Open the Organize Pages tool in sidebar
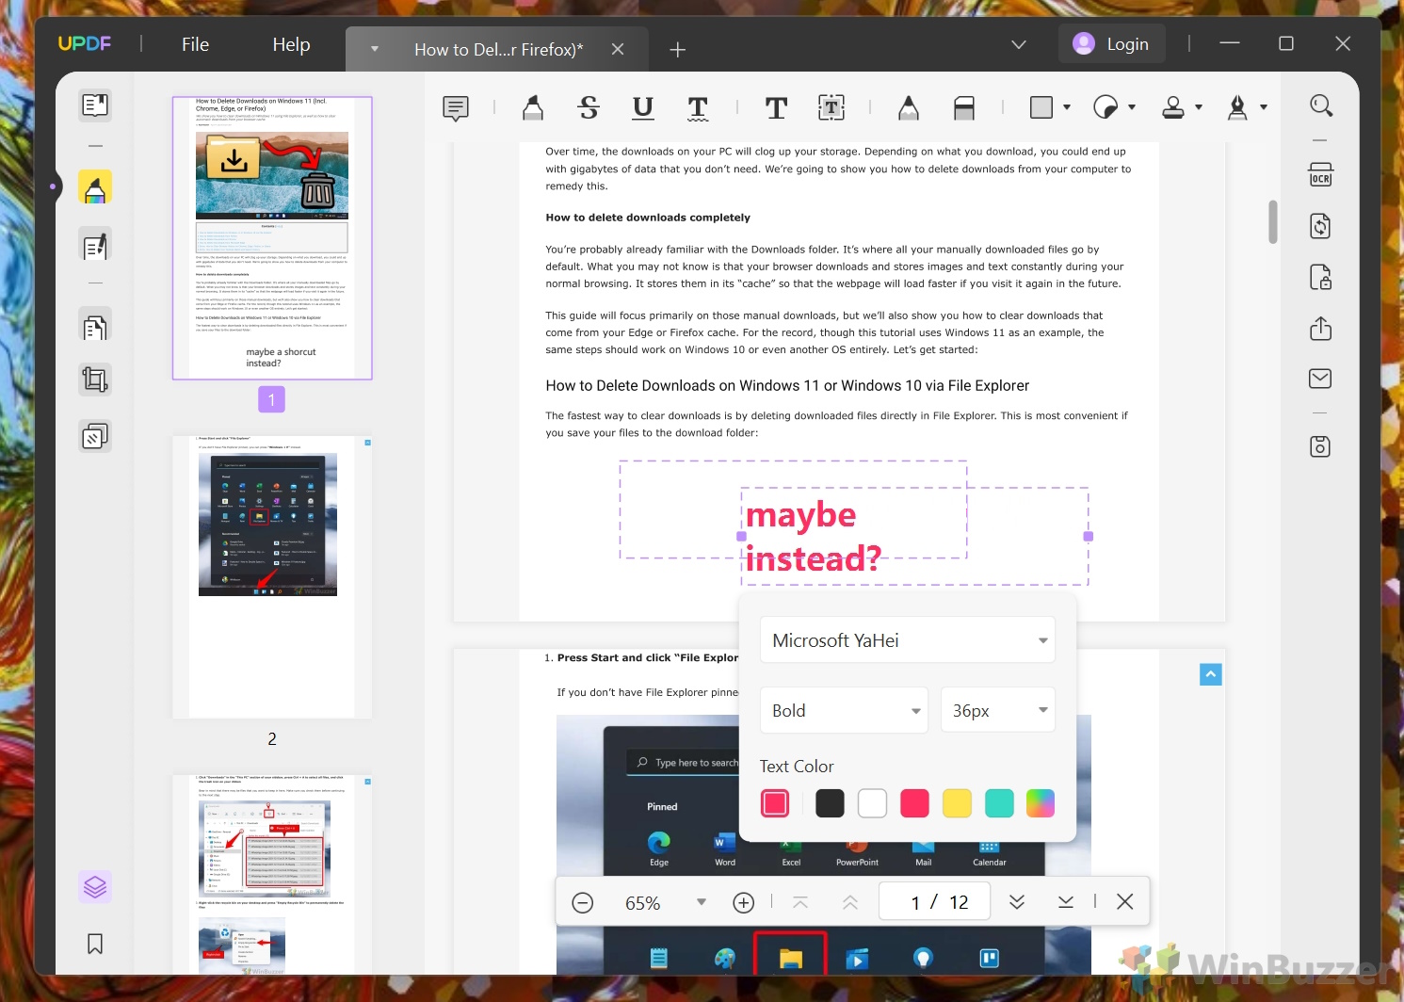The image size is (1404, 1002). [x=95, y=327]
